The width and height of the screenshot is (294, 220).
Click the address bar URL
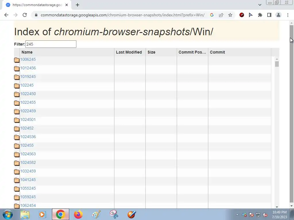[122, 15]
